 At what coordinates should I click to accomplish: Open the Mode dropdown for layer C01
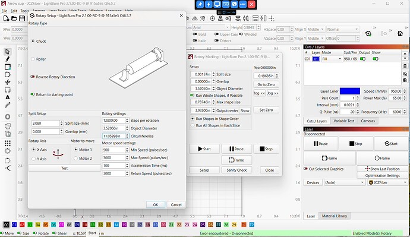[x=332, y=59]
